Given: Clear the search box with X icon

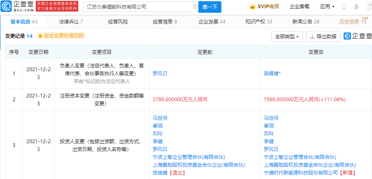Looking at the screenshot, I should coord(195,7).
